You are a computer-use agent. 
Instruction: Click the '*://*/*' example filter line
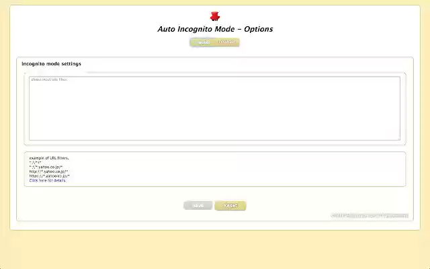35,163
